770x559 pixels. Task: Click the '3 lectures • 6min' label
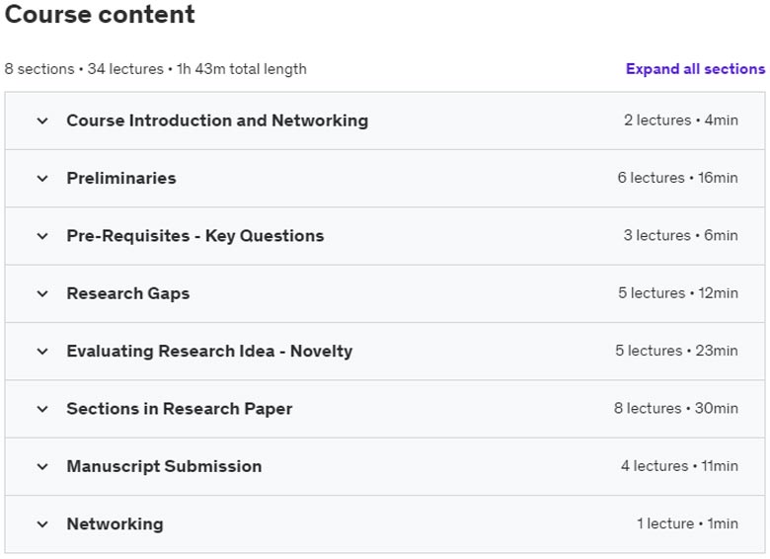(x=680, y=235)
